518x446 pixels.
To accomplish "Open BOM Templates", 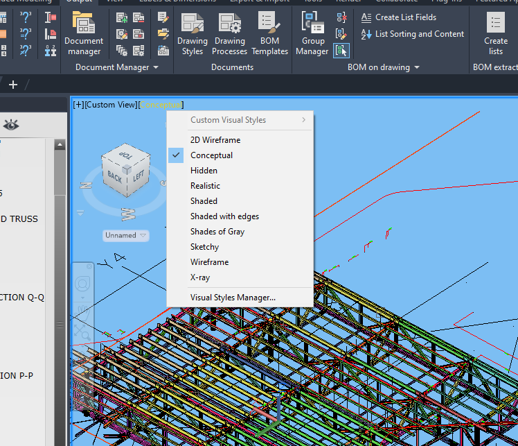I will [x=269, y=33].
